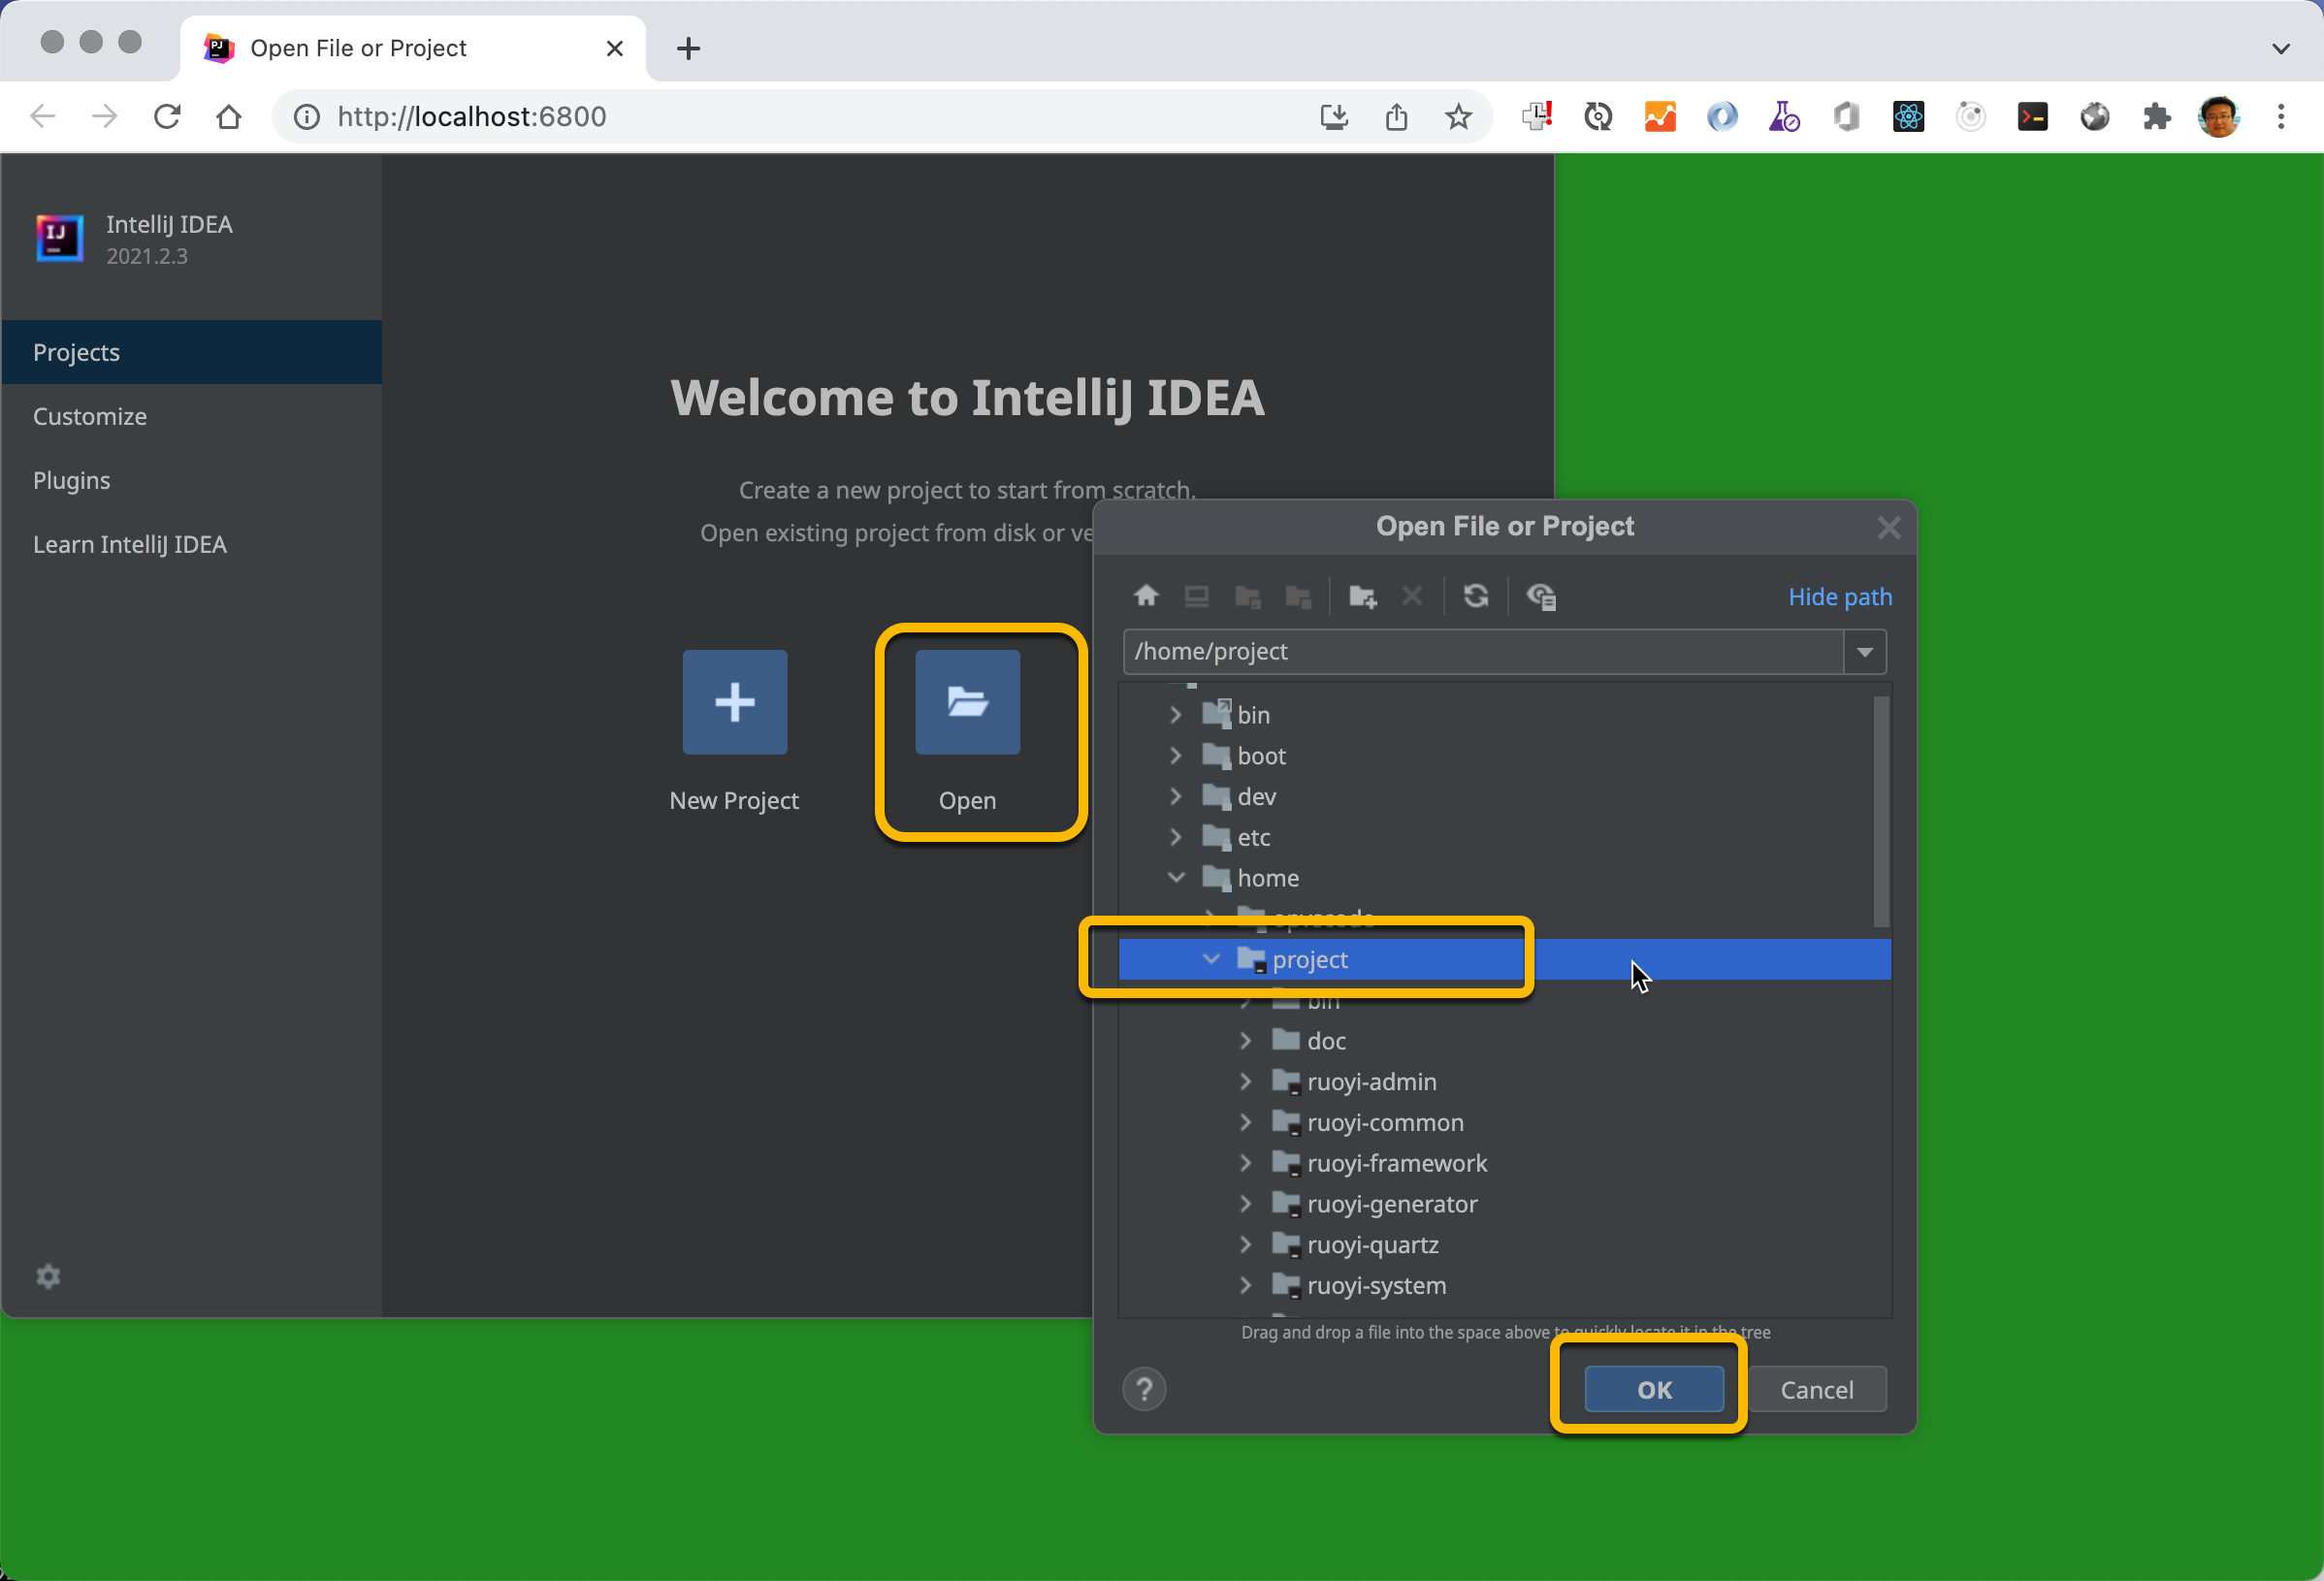Click the New Project plus icon
The width and height of the screenshot is (2324, 1581).
[x=735, y=702]
